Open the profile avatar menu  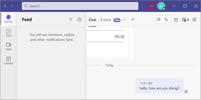point(161,6)
